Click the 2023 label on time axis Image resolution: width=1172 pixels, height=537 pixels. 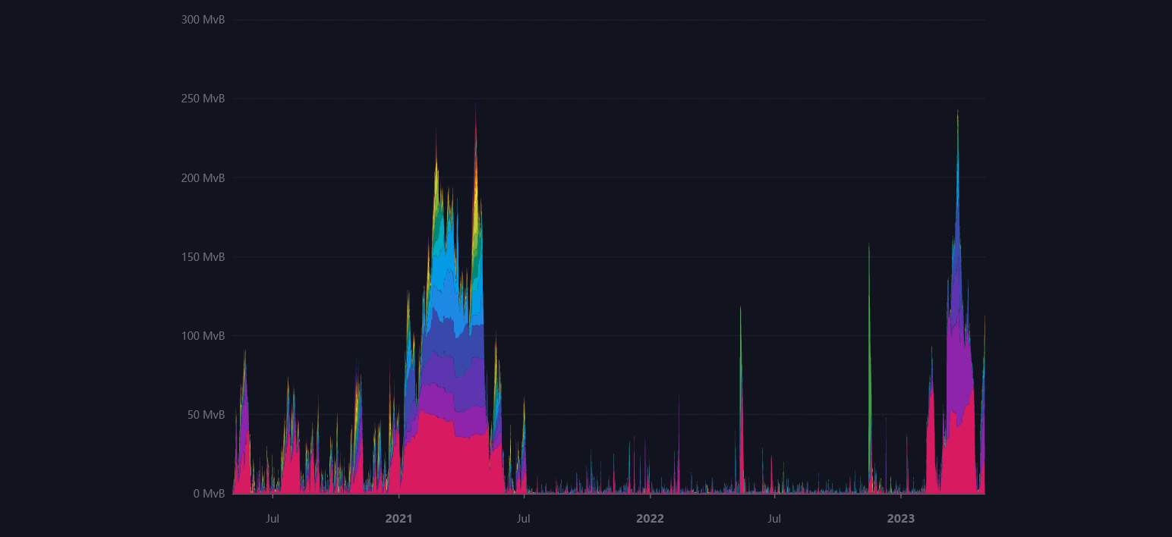coord(900,519)
